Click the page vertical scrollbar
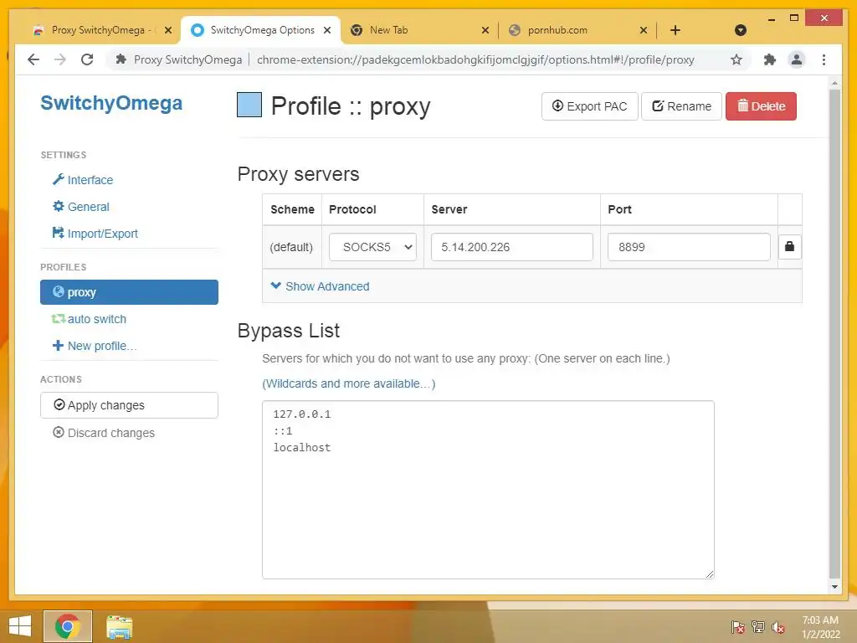857x643 pixels. click(x=834, y=333)
